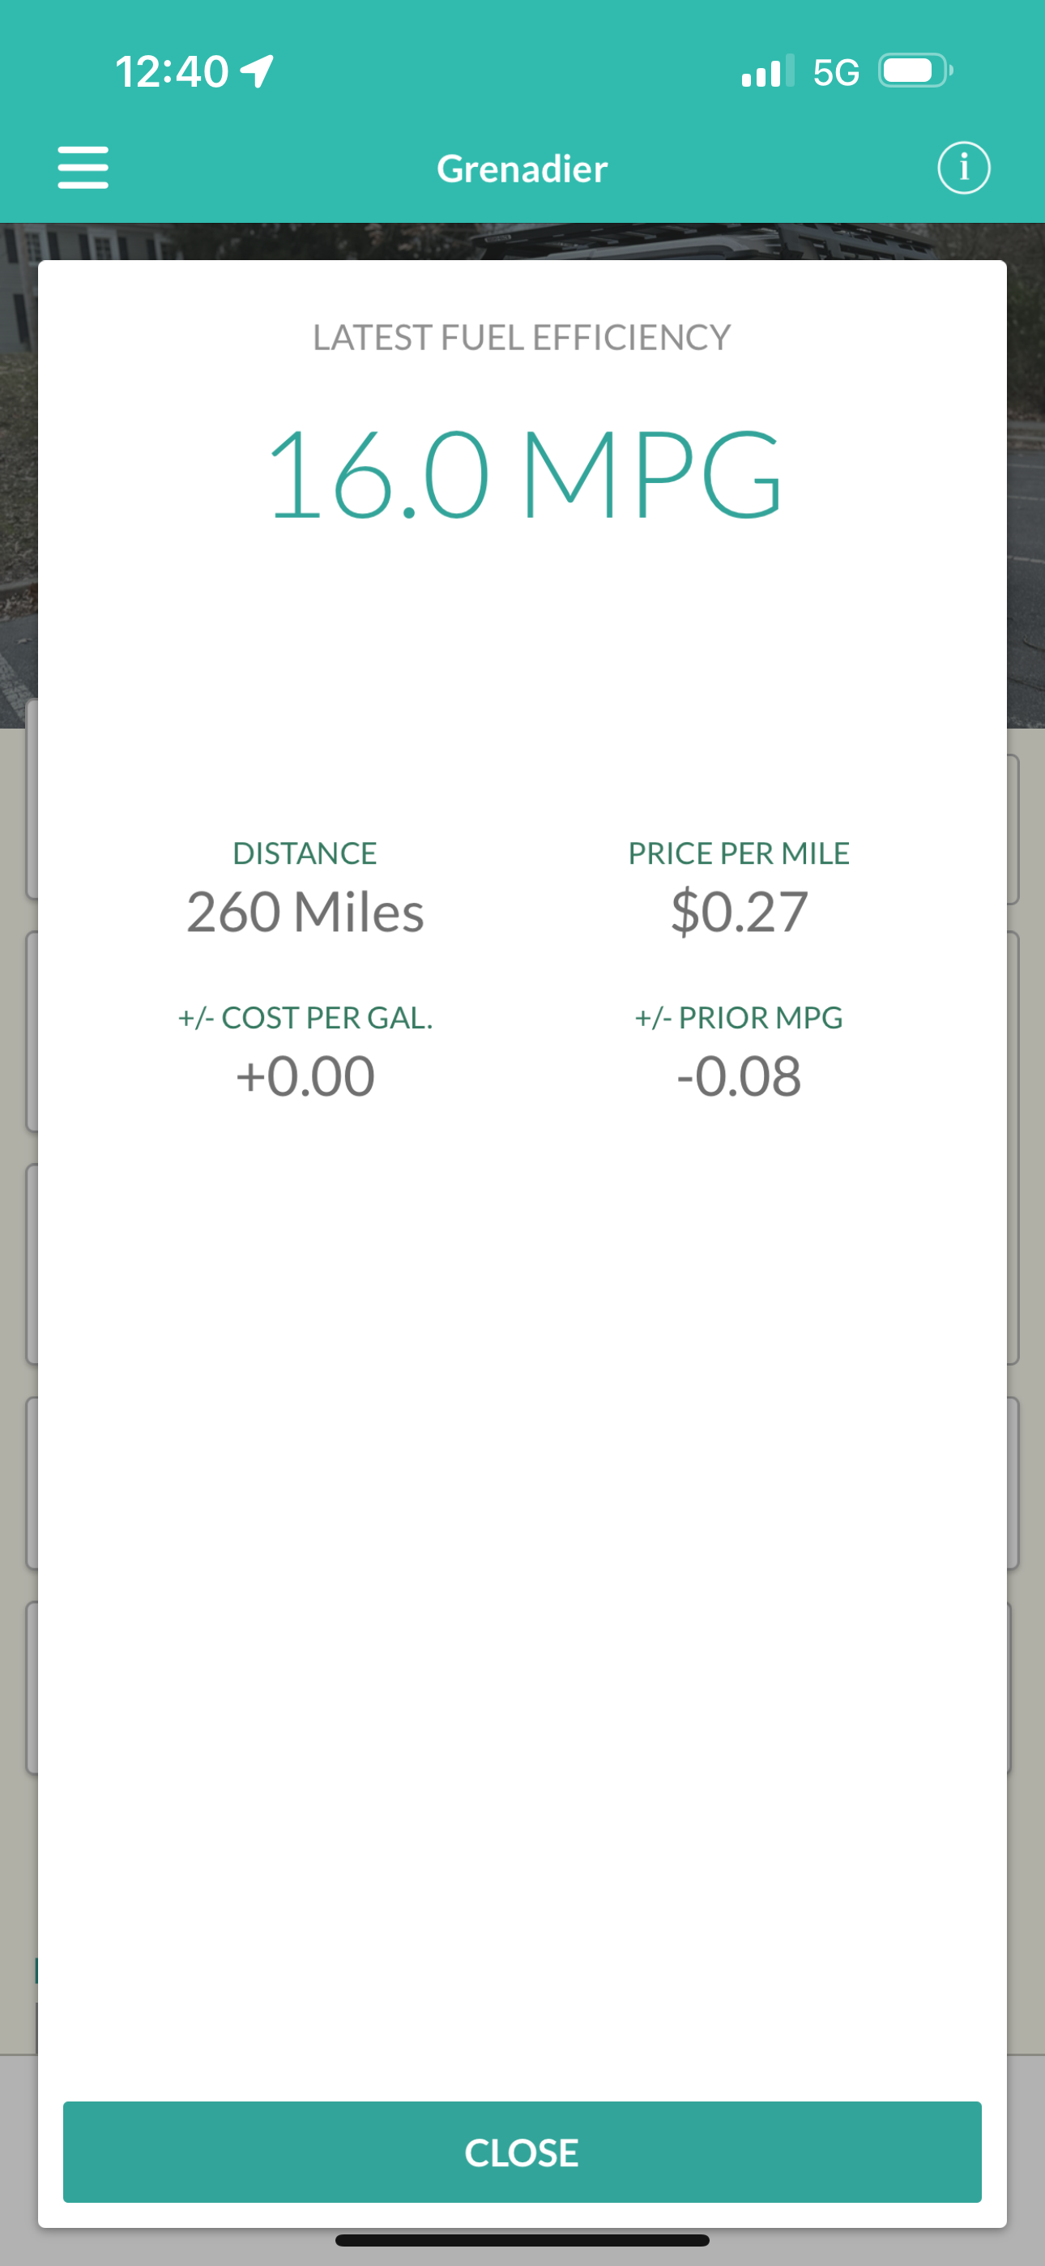1045x2266 pixels.
Task: Tap the home indicator bar
Action: [522, 2241]
